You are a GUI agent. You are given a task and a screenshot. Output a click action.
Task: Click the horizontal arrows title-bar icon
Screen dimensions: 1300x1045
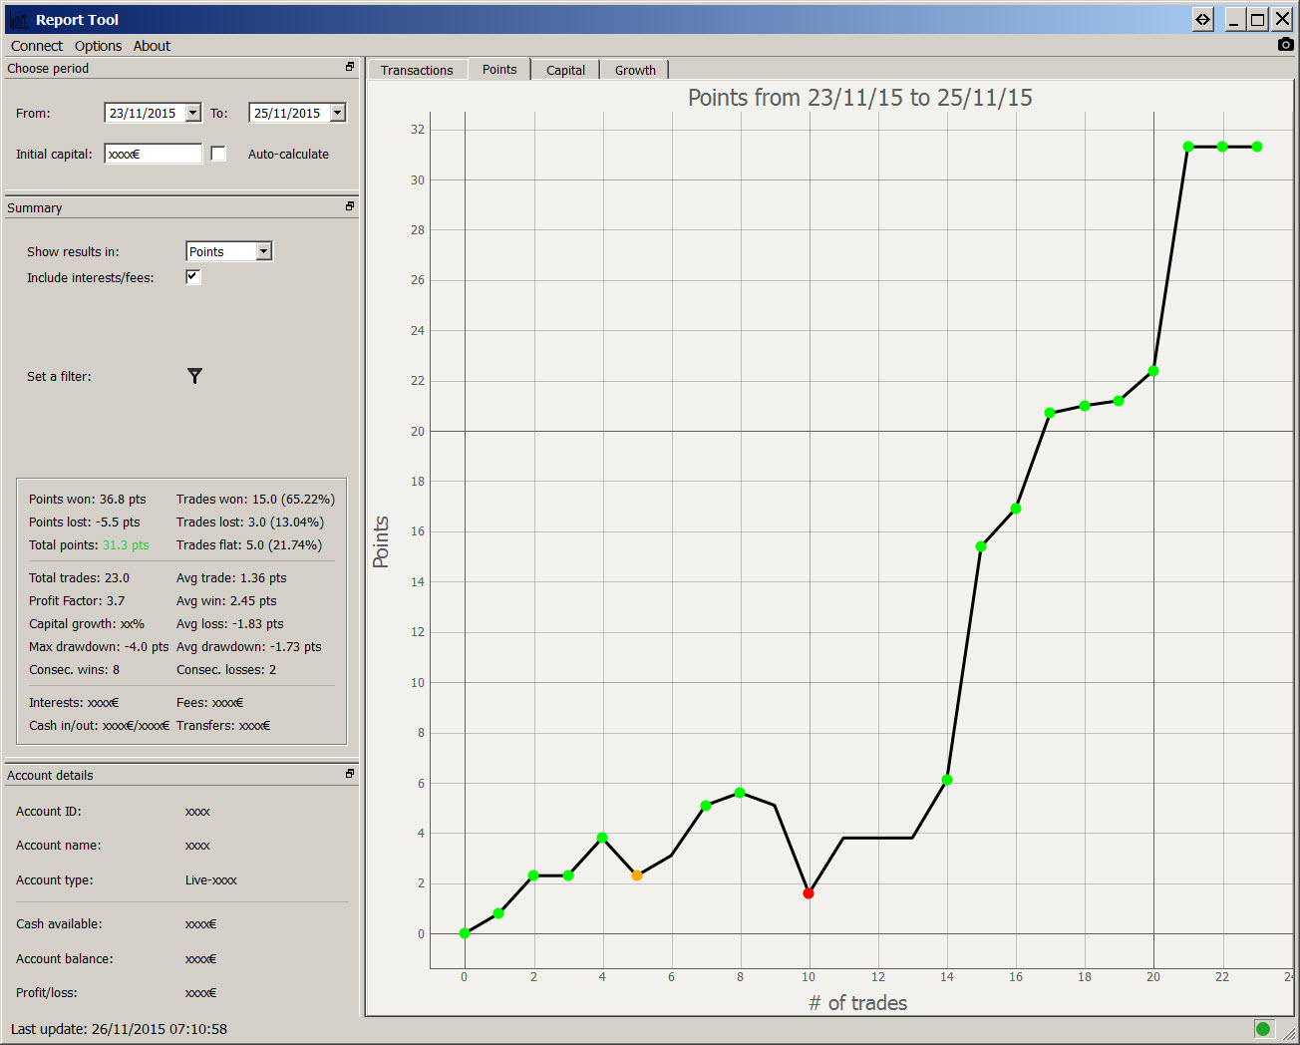(x=1203, y=19)
